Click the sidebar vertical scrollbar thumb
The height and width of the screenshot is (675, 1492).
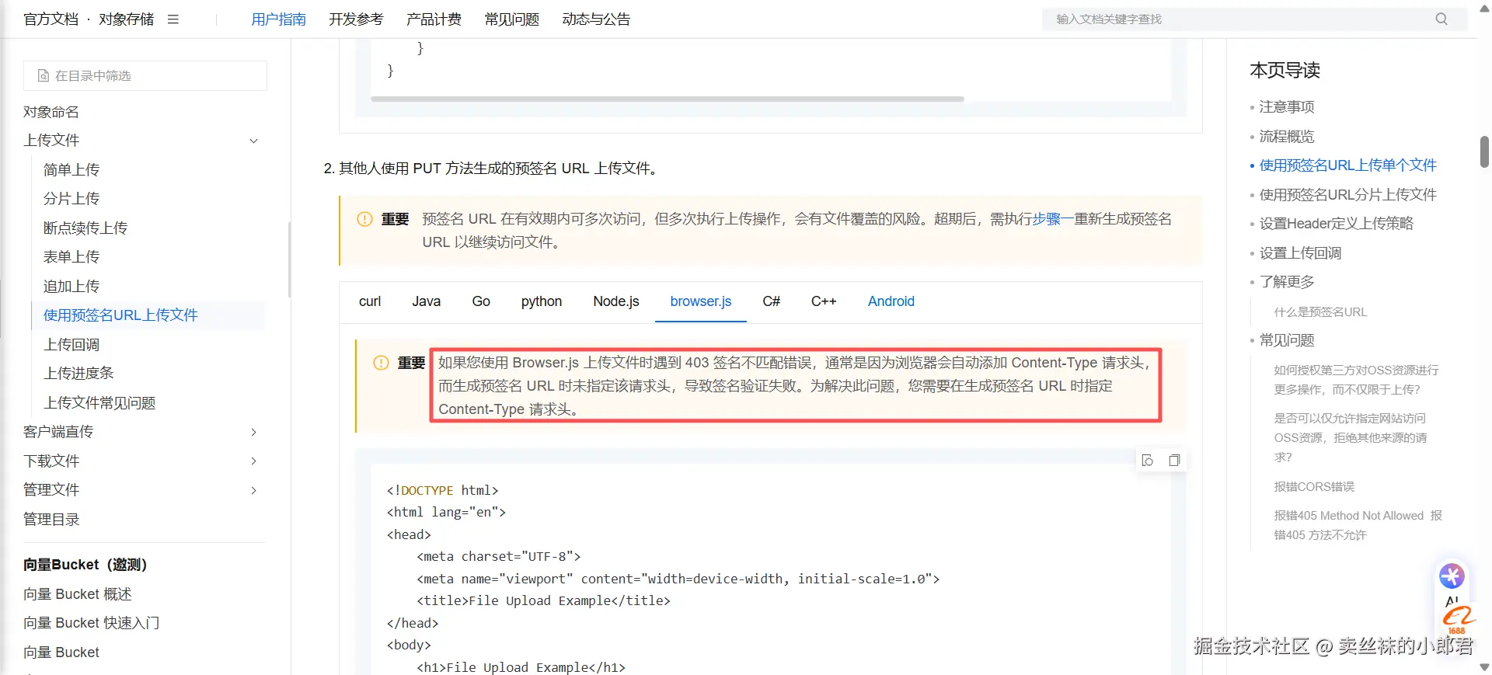pyautogui.click(x=290, y=260)
